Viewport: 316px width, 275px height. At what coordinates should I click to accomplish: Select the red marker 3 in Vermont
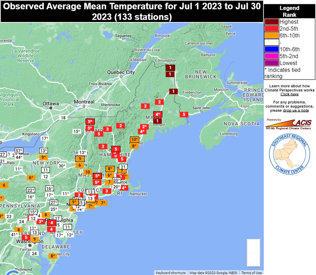(107, 129)
